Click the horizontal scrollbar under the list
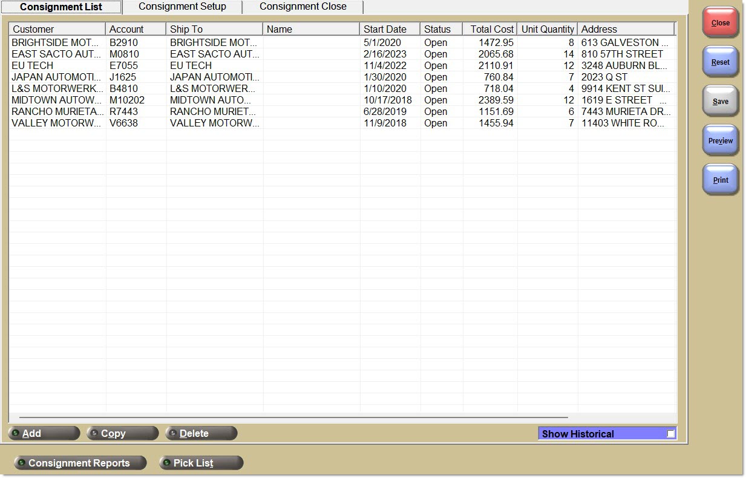Screen dimensions: 746x478 pos(293,417)
